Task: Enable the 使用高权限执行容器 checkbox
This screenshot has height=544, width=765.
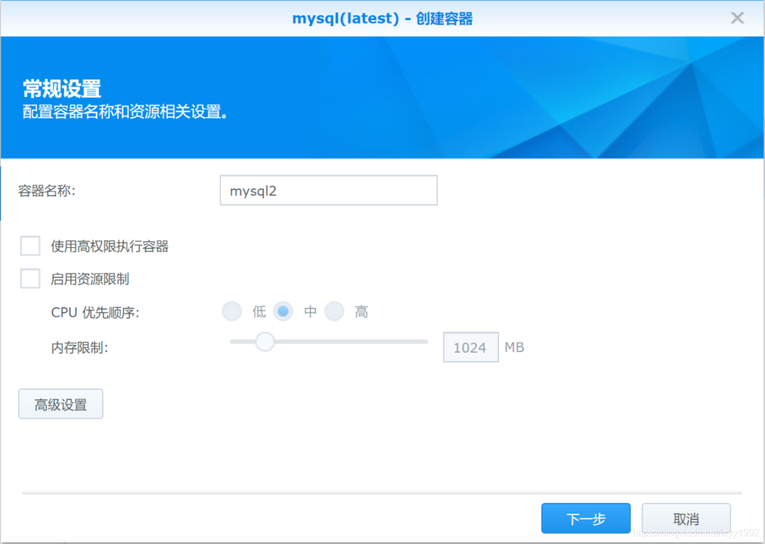Action: click(x=30, y=245)
